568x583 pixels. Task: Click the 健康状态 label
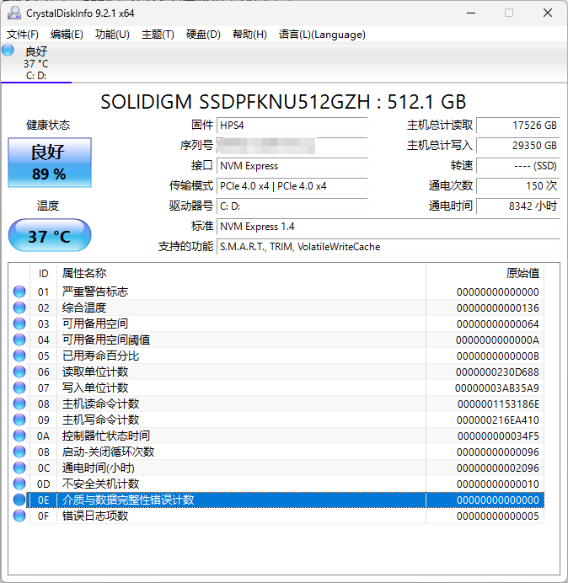48,125
